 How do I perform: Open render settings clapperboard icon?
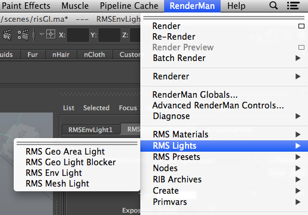(23, 35)
